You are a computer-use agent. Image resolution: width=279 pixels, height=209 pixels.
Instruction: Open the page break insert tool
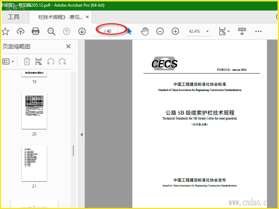pos(38,62)
